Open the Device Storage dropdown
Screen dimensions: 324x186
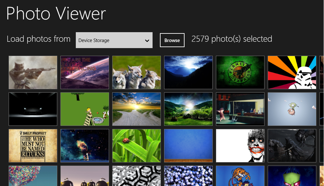(x=114, y=40)
